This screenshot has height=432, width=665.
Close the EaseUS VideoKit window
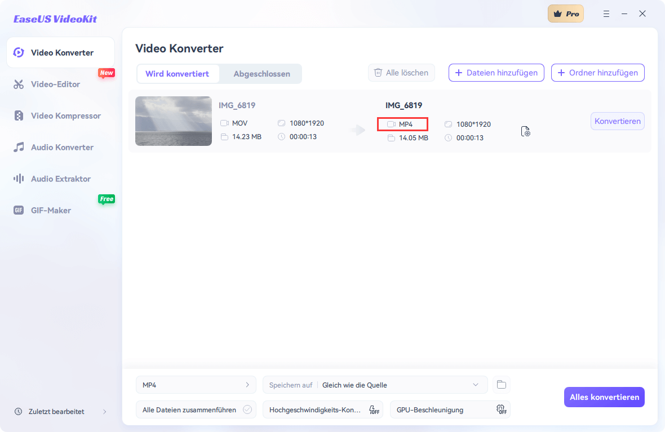(x=642, y=14)
